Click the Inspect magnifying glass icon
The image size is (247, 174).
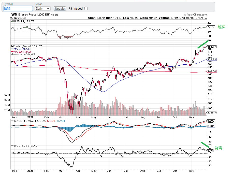tap(71, 8)
